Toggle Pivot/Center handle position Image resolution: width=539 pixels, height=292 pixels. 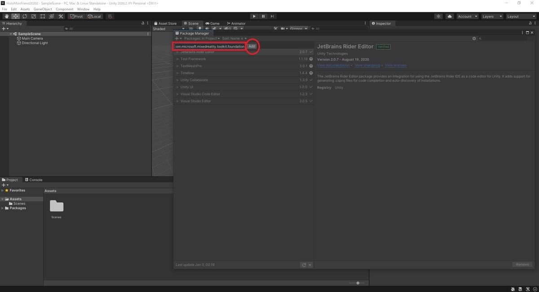pos(76,16)
